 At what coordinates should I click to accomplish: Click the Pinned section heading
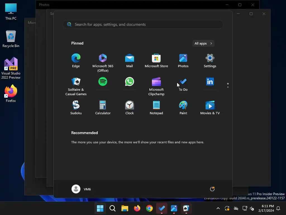[x=77, y=43]
